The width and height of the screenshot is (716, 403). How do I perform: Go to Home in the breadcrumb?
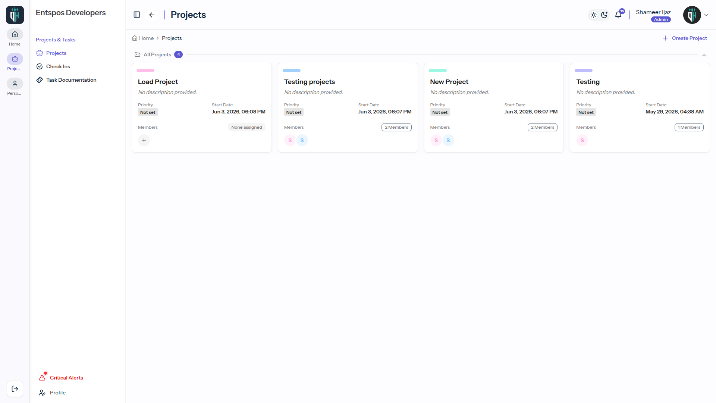pos(143,38)
